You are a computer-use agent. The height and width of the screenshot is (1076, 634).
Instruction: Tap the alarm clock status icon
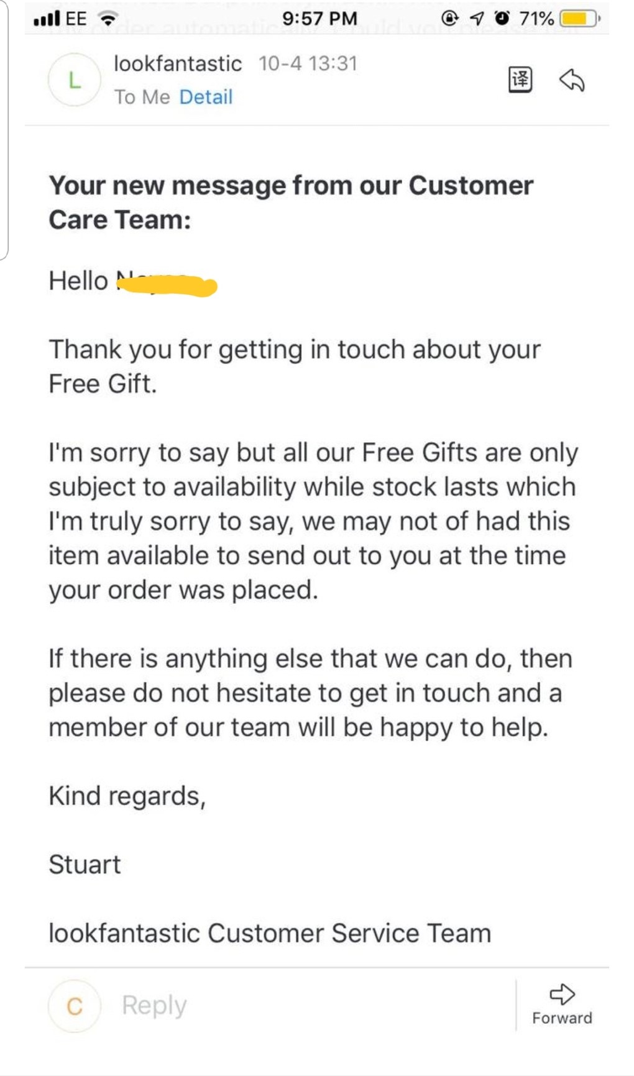[x=501, y=19]
